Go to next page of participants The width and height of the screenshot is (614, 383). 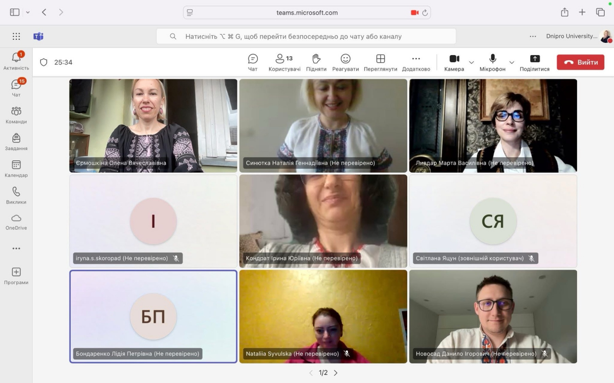click(336, 373)
